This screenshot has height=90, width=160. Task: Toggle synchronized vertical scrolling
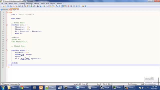[x=50, y=6]
